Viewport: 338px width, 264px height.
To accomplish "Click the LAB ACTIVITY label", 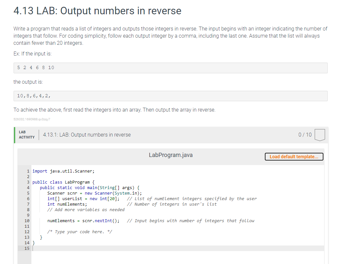I will coord(26,134).
